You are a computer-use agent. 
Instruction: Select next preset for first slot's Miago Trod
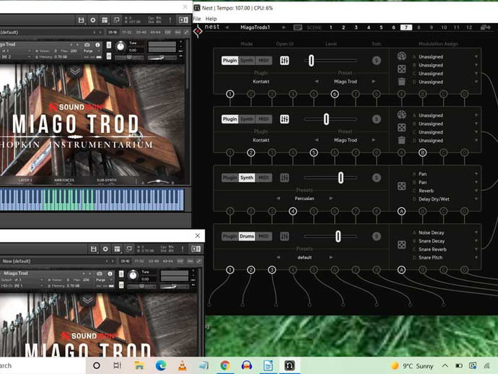[x=374, y=82]
